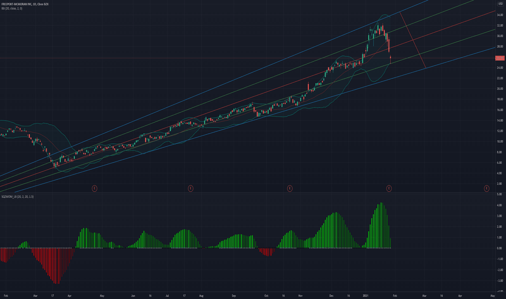Click the 14.00 price axis label
Viewport: 506px width, 299px height.
click(x=499, y=121)
